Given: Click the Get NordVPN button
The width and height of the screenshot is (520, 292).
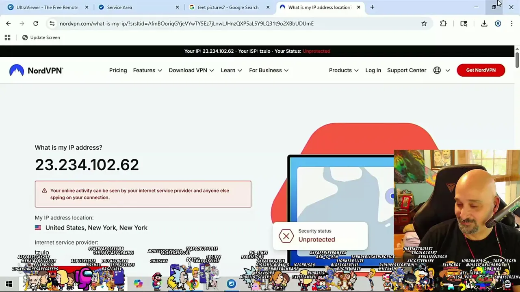Looking at the screenshot, I should click(x=481, y=70).
